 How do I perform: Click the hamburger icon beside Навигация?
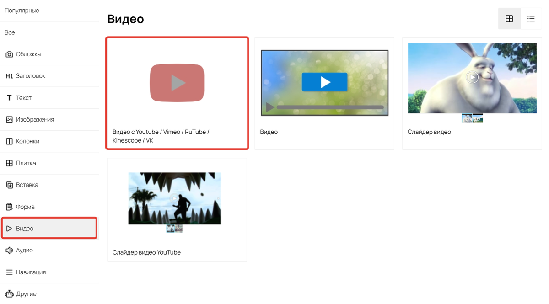[x=9, y=272]
